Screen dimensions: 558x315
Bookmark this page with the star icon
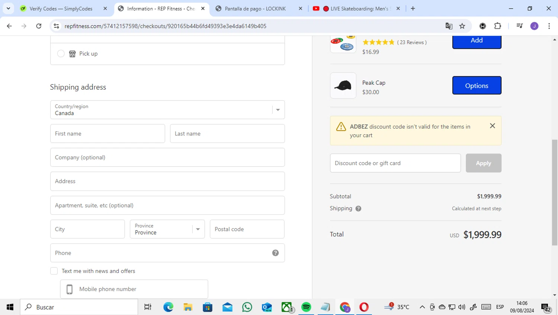462,26
